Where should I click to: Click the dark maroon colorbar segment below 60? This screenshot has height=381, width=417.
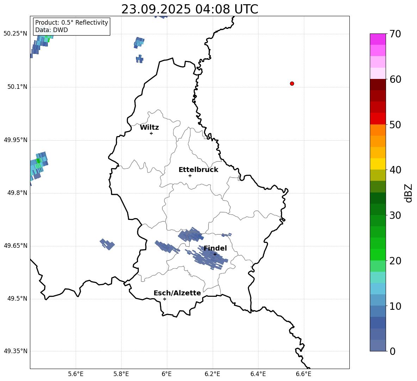tap(378, 85)
